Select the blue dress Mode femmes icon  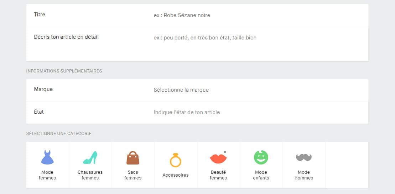[x=47, y=157]
